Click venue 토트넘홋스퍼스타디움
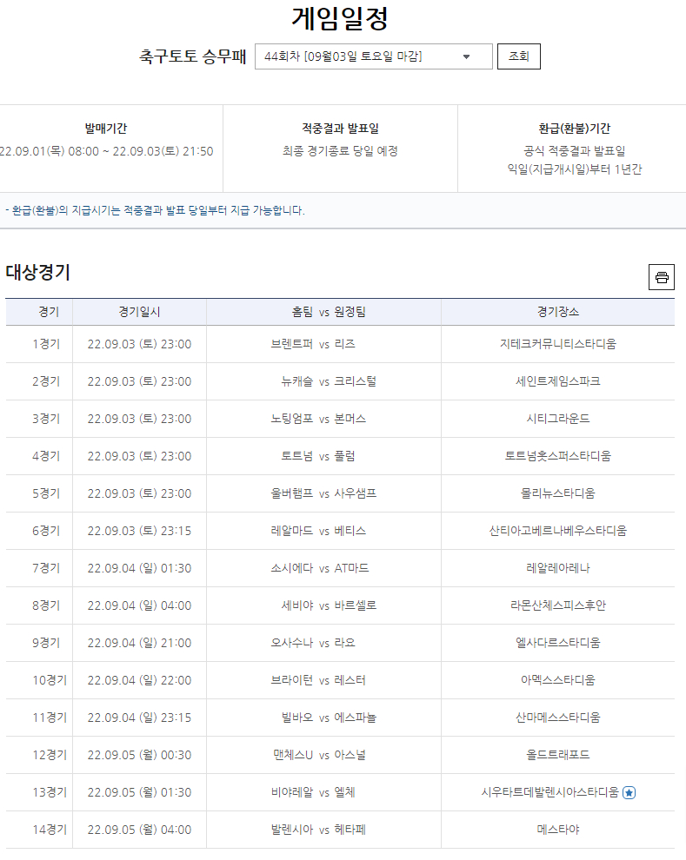The height and width of the screenshot is (860, 686). (557, 456)
